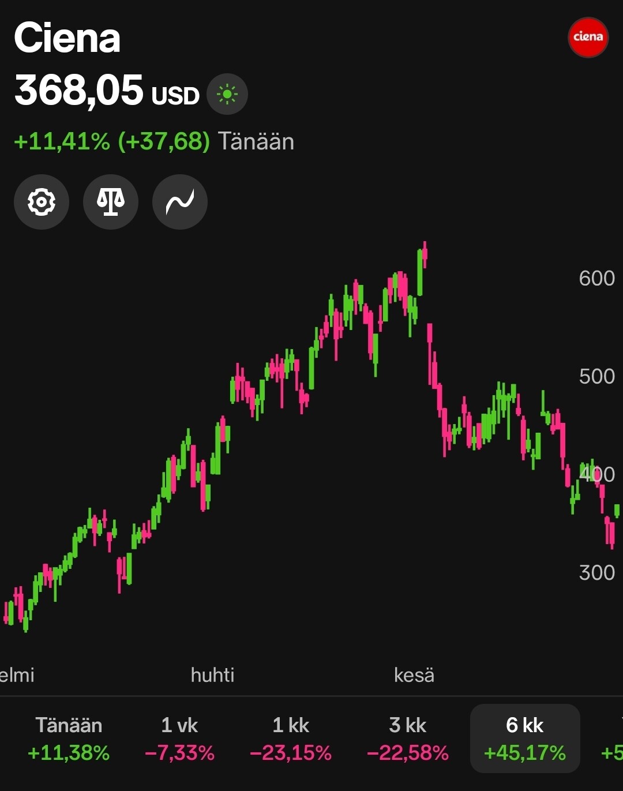Tap the 300 price axis label
623x791 pixels.
(x=597, y=572)
